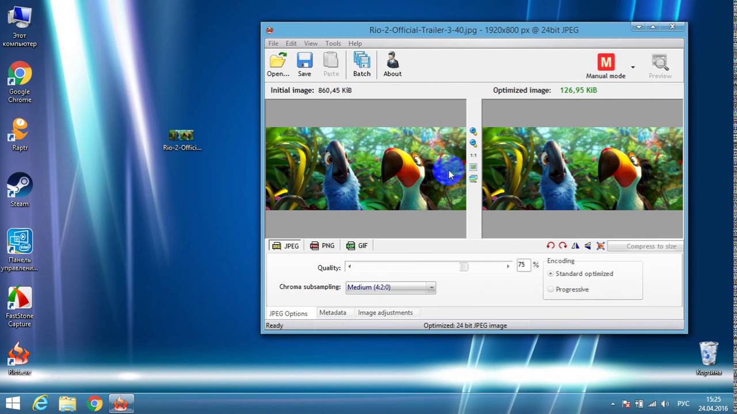This screenshot has height=414, width=737.
Task: Switch to JPEG format tab
Action: point(286,246)
